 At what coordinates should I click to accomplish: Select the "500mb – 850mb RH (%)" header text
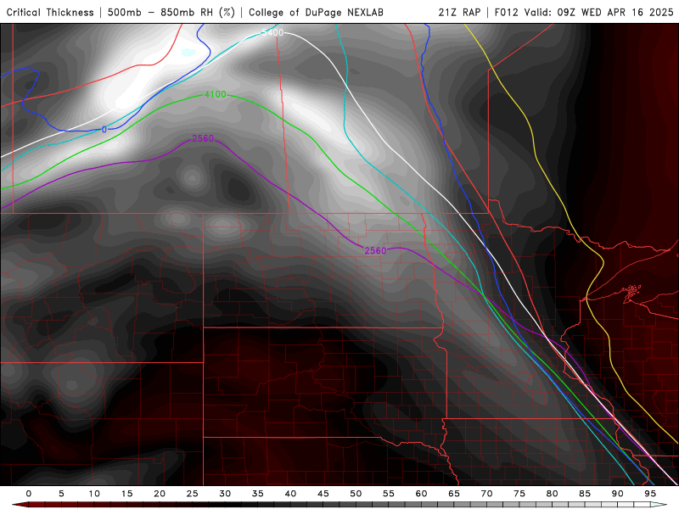(171, 12)
